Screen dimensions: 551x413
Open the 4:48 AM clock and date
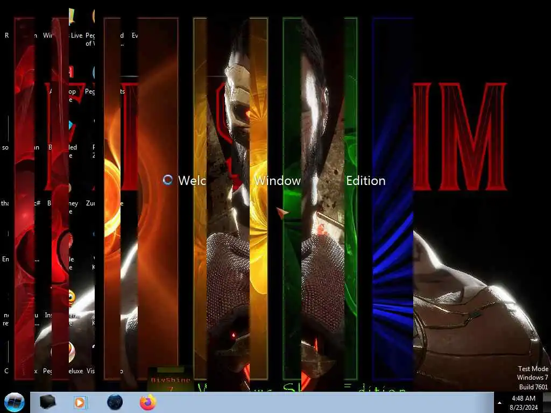pyautogui.click(x=524, y=403)
